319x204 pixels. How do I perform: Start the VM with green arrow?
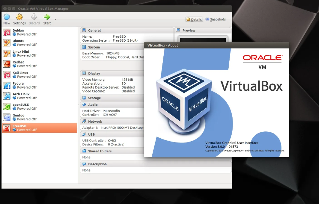47,17
